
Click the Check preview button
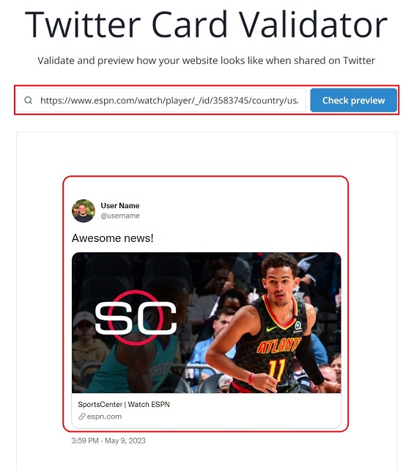pyautogui.click(x=353, y=100)
